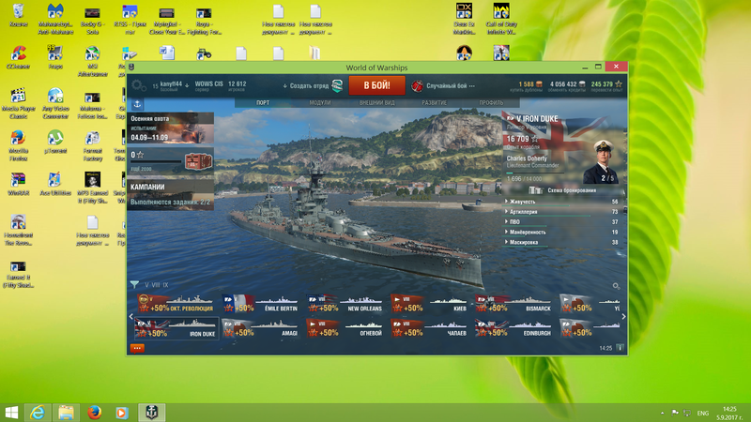
Task: Select Bismarck ship in carousel
Action: tap(513, 304)
